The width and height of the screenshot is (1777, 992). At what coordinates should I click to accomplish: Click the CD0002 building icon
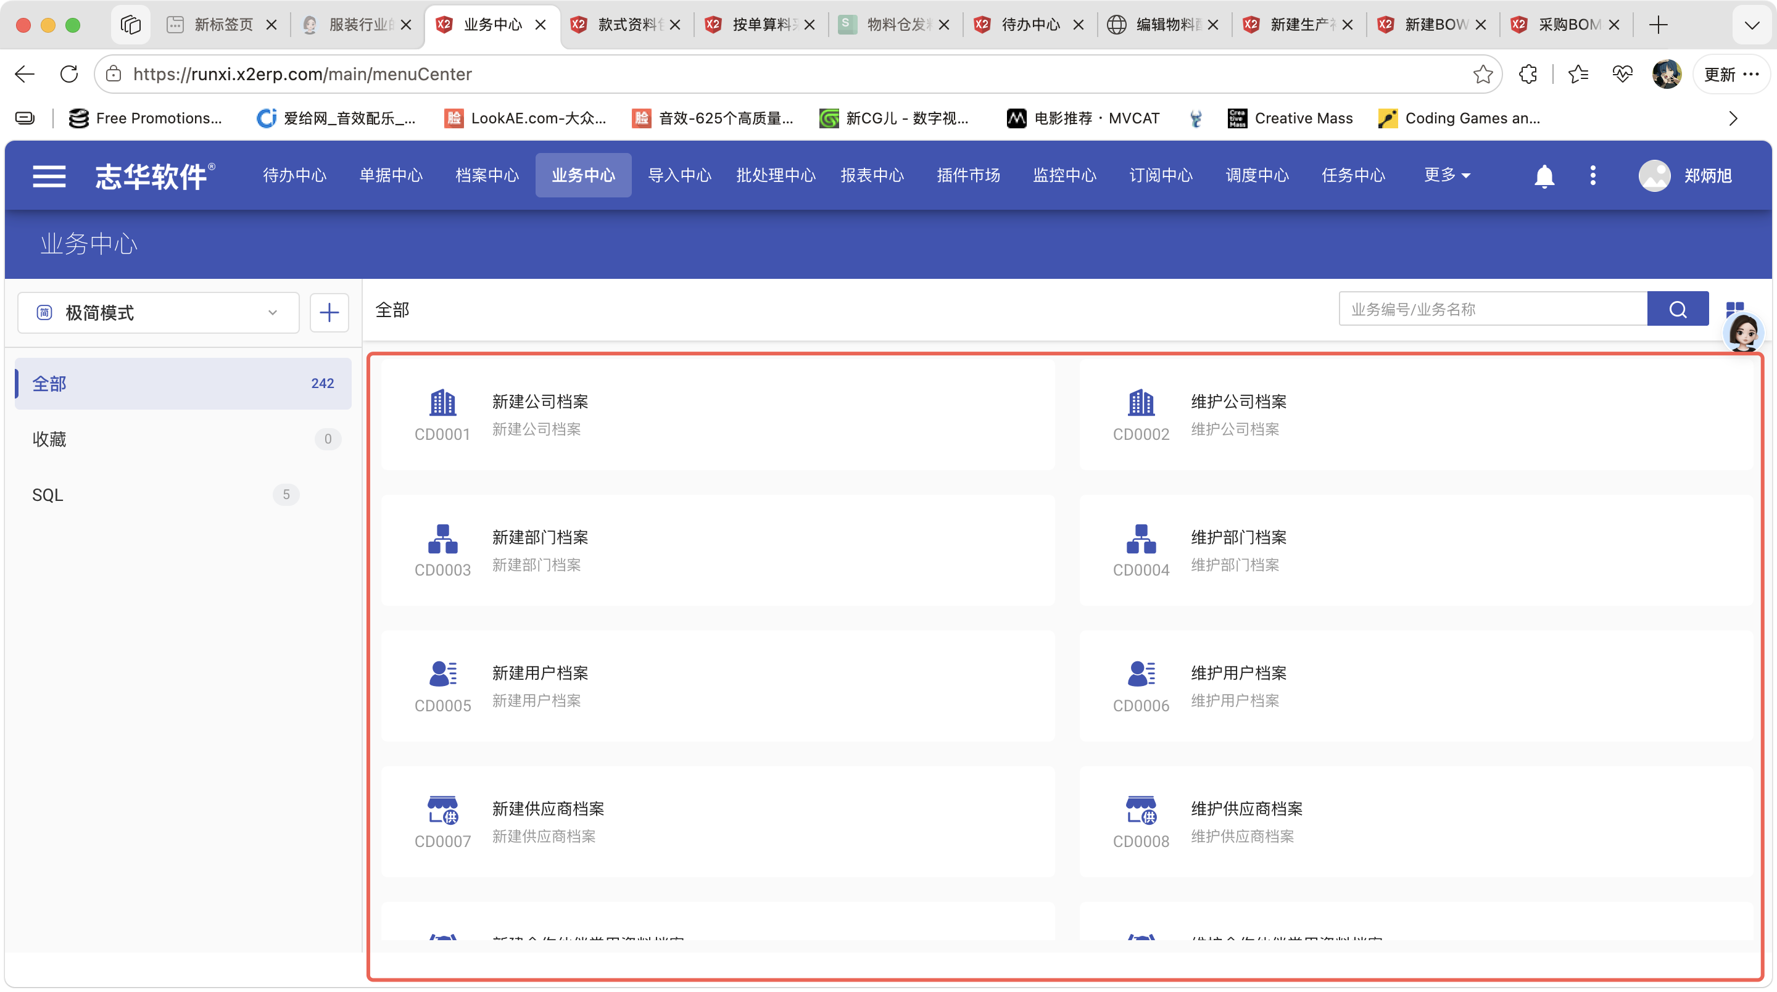1140,402
